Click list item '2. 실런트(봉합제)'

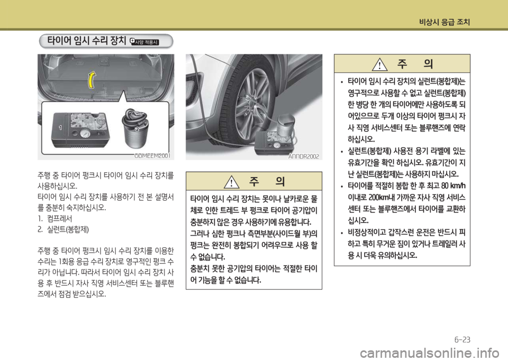(63, 229)
